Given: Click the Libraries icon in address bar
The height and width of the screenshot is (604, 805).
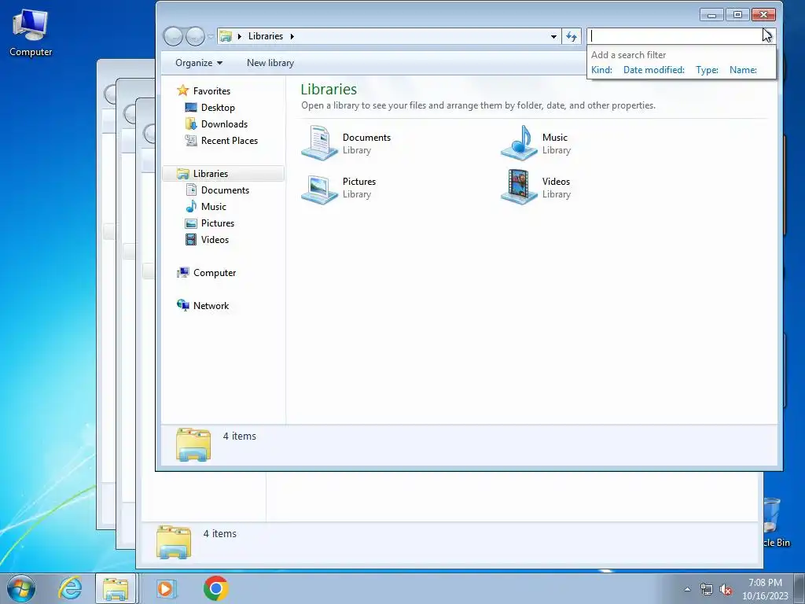Looking at the screenshot, I should point(226,36).
